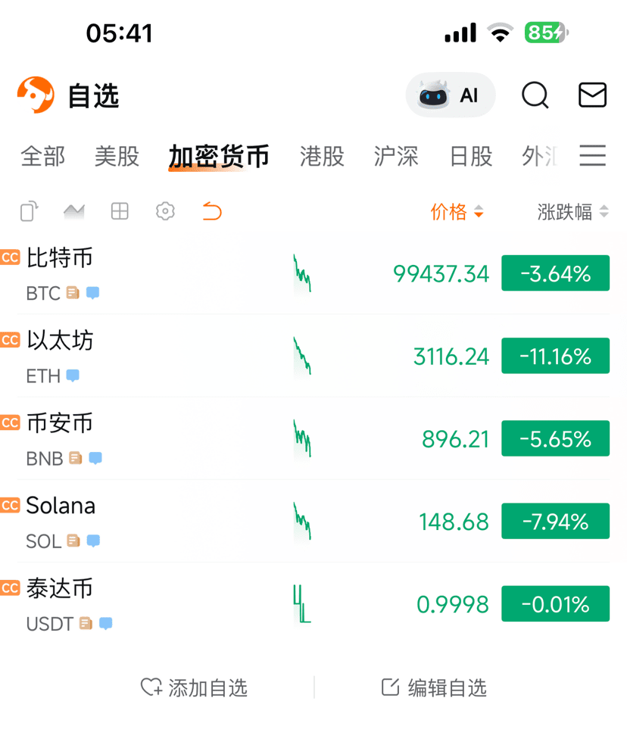Tap the search magnifier icon
Screen dimensions: 627x742
click(x=535, y=95)
